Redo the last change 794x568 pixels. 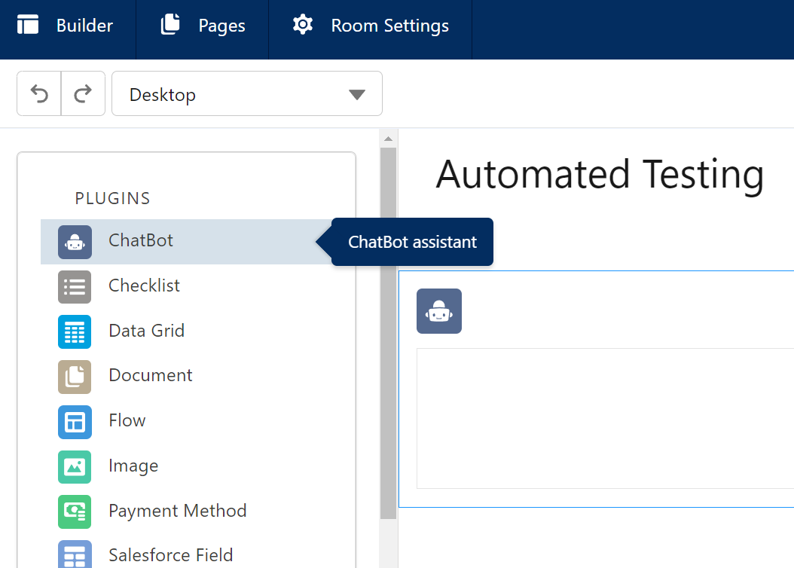click(83, 93)
